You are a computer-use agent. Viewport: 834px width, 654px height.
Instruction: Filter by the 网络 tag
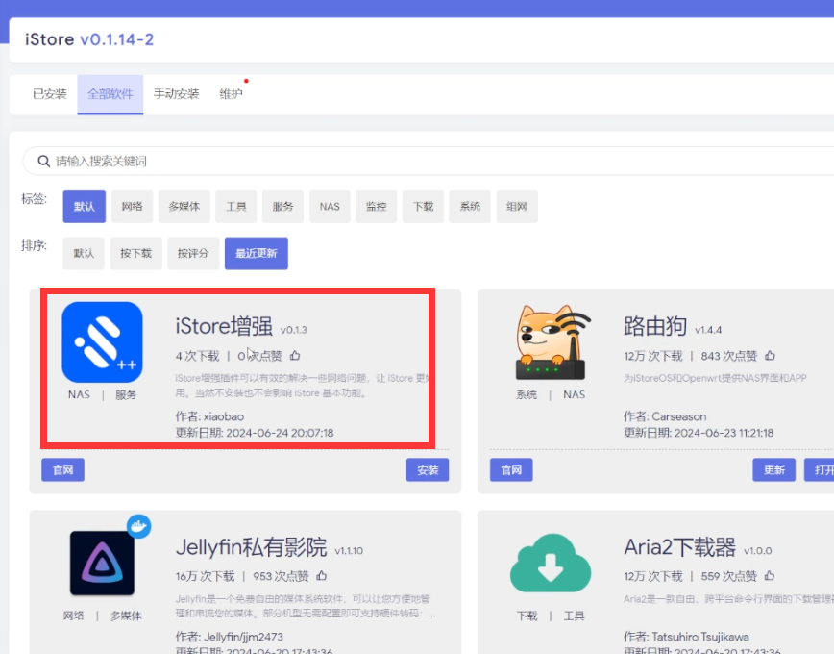coord(132,207)
